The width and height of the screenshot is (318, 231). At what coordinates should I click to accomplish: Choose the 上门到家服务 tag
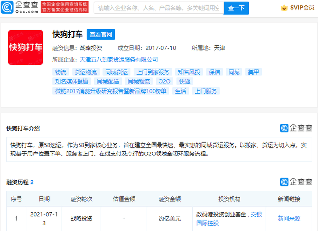coord(152,72)
